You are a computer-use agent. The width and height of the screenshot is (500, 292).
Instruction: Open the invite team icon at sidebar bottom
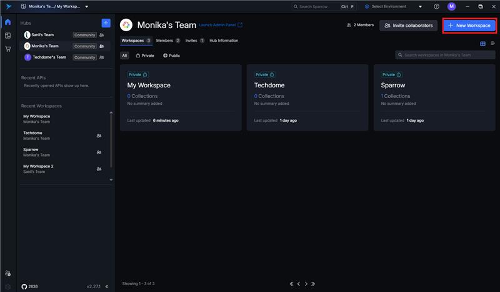click(8, 273)
